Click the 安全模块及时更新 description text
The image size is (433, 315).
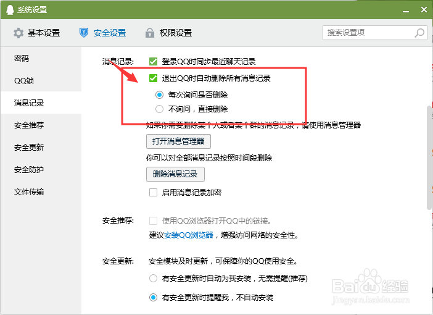pyautogui.click(x=223, y=261)
